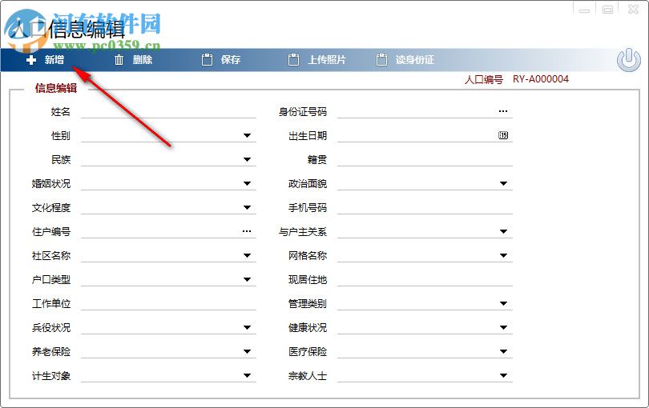
Task: Open the 养老保险 dropdown
Action: (x=247, y=351)
